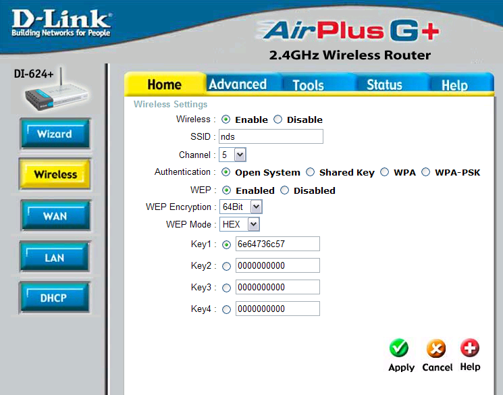Viewport: 503px width, 395px height.
Task: Click the Wireless Settings heading
Action: point(170,104)
